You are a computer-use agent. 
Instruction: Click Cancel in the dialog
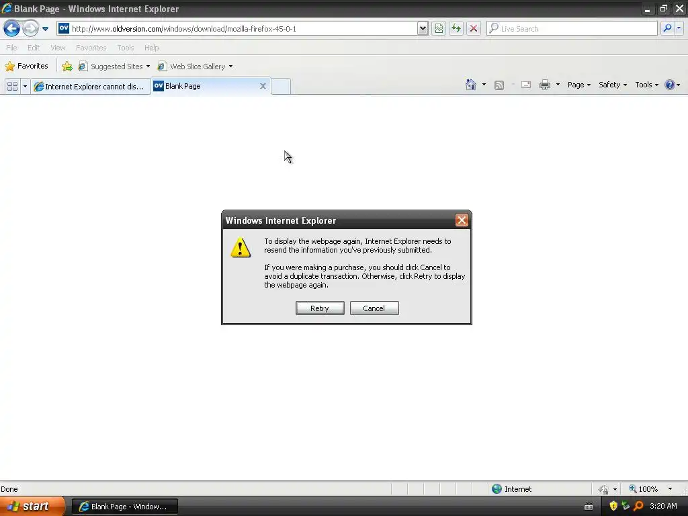tap(374, 308)
